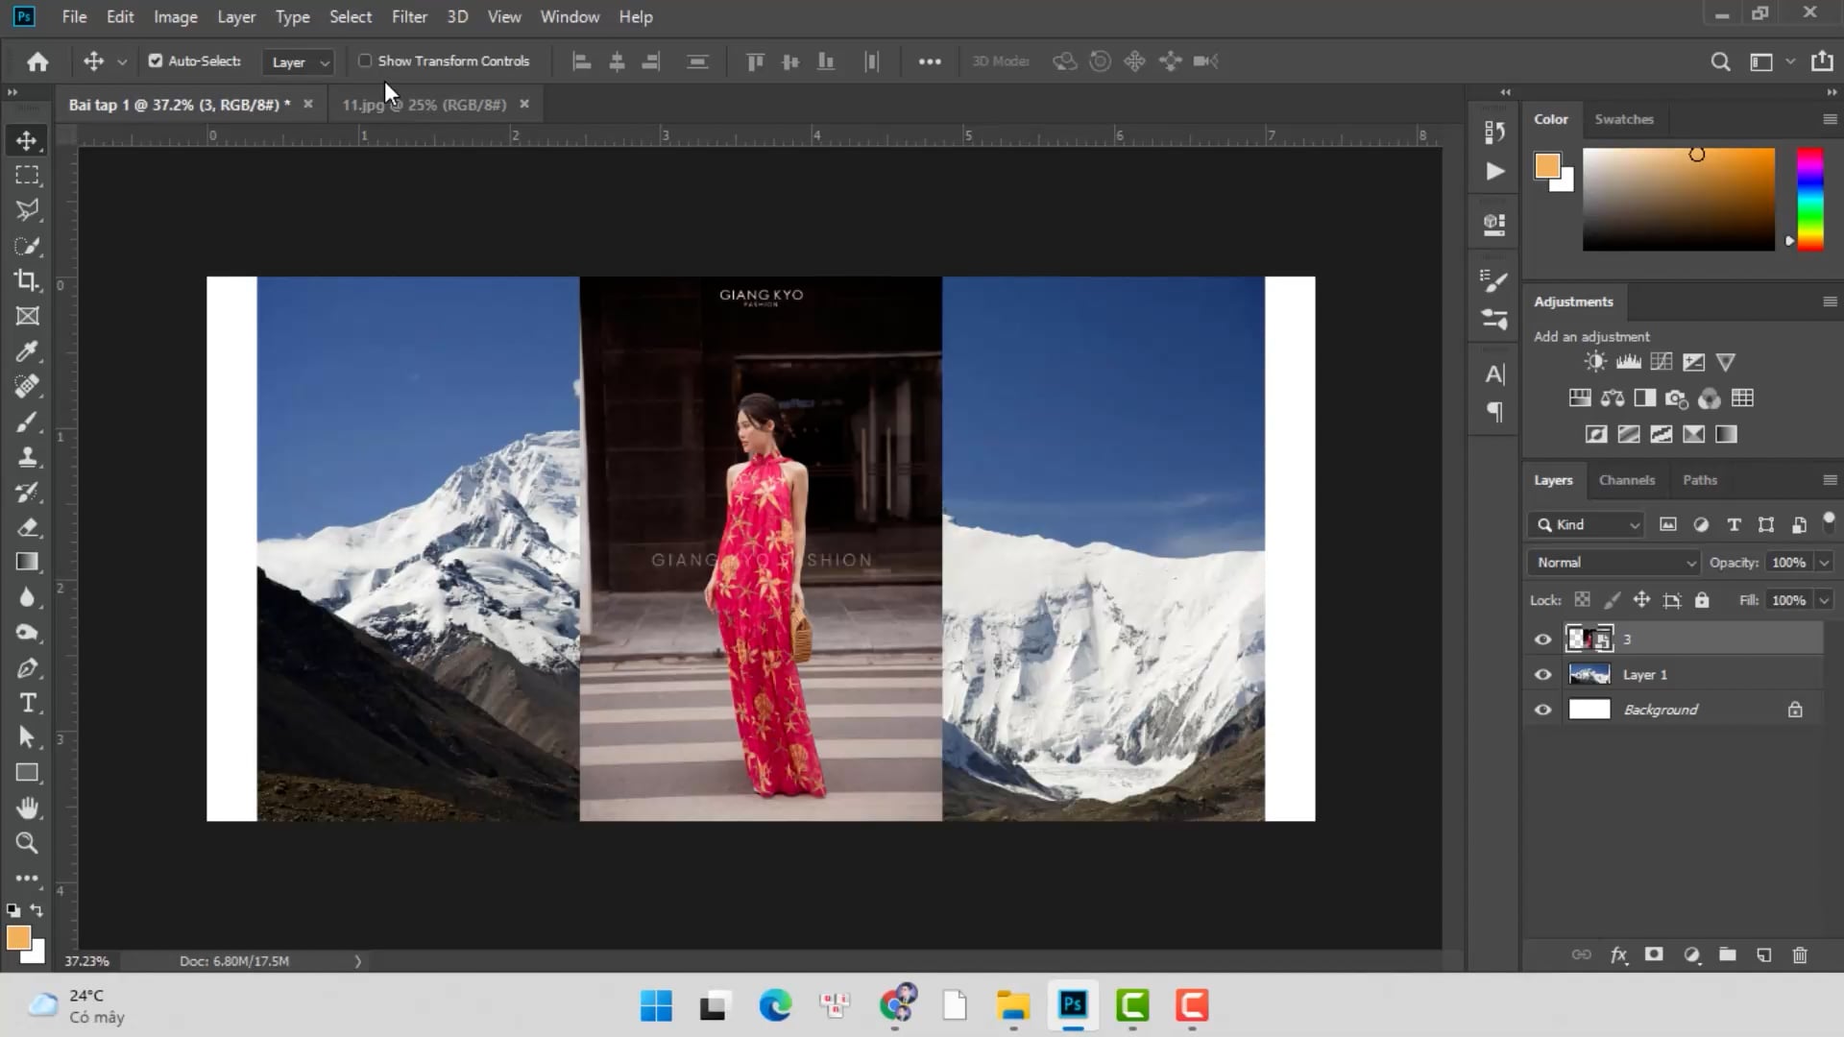Screen dimensions: 1844x1037
Task: Select the Pen tool
Action: [27, 668]
